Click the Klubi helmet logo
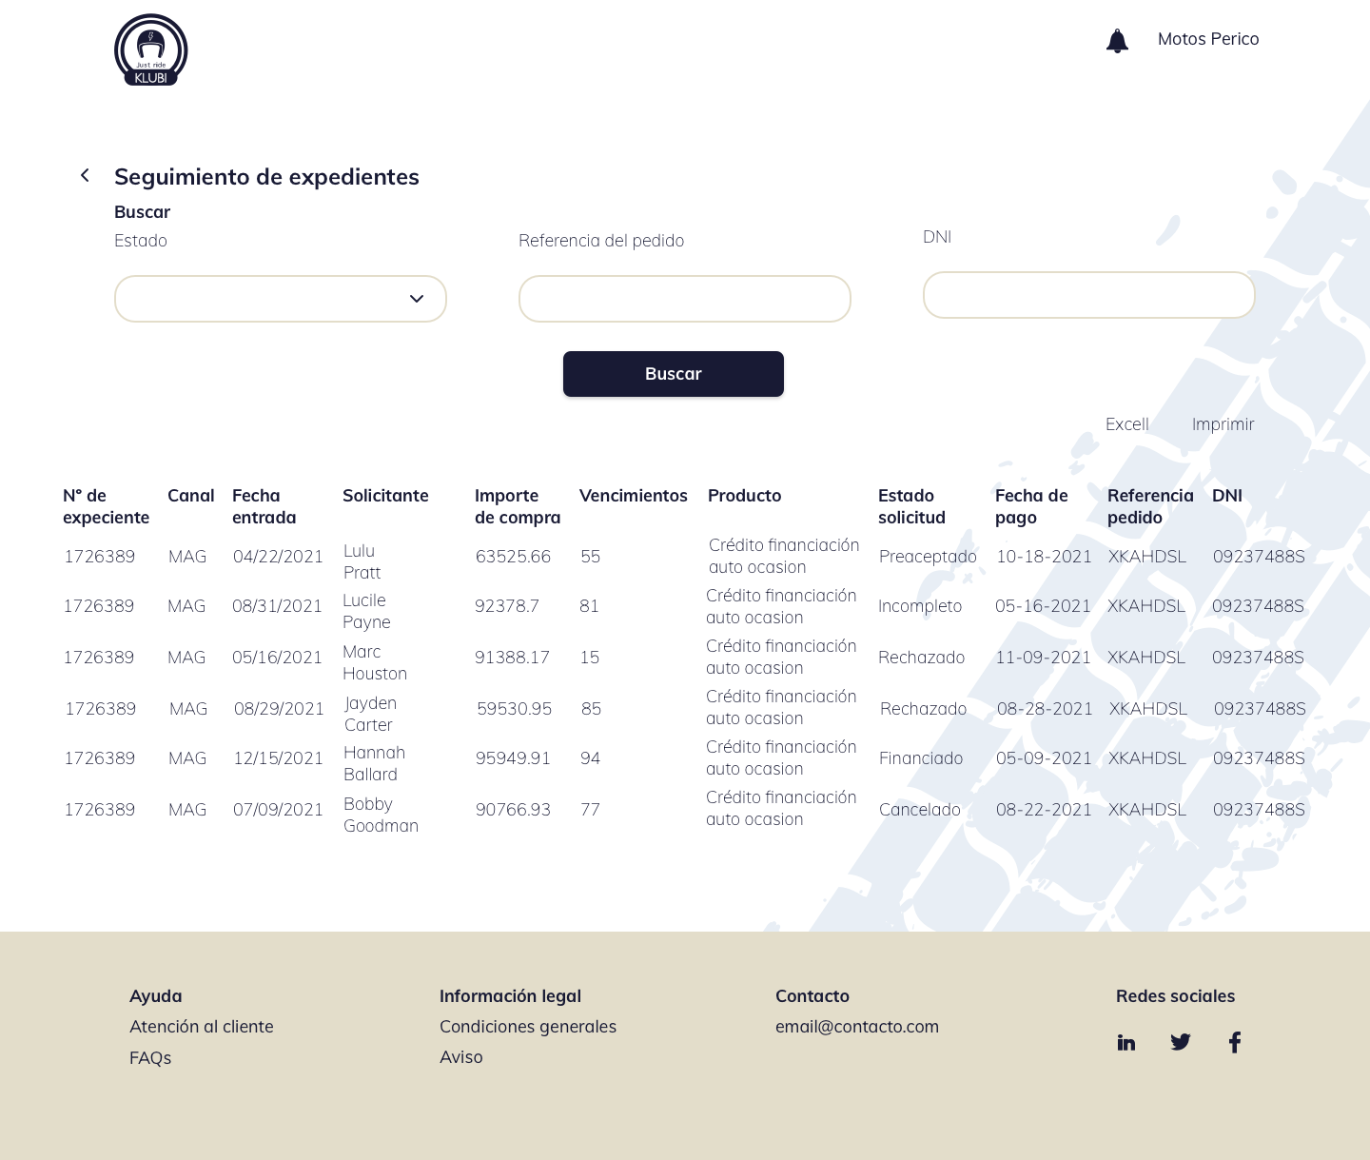This screenshot has width=1370, height=1160. point(150,49)
